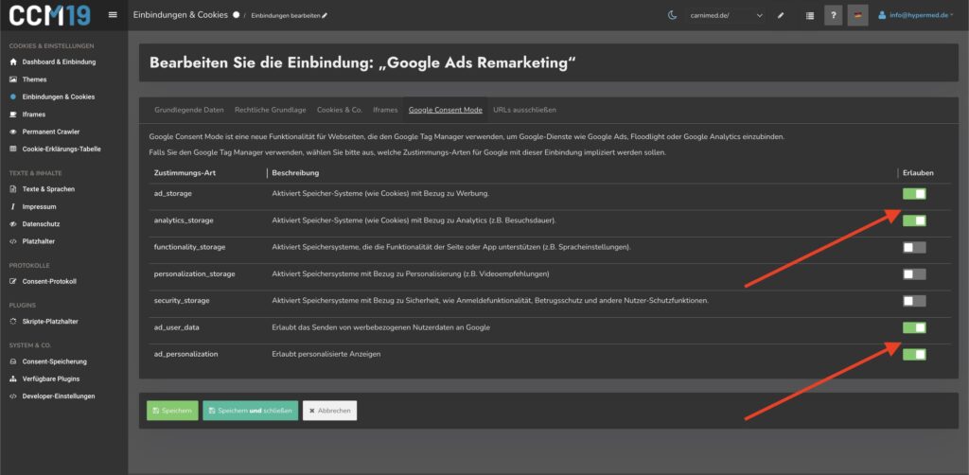Image resolution: width=969 pixels, height=475 pixels.
Task: Click gear icon beside Skripte-Platzhalter
Action: click(13, 321)
